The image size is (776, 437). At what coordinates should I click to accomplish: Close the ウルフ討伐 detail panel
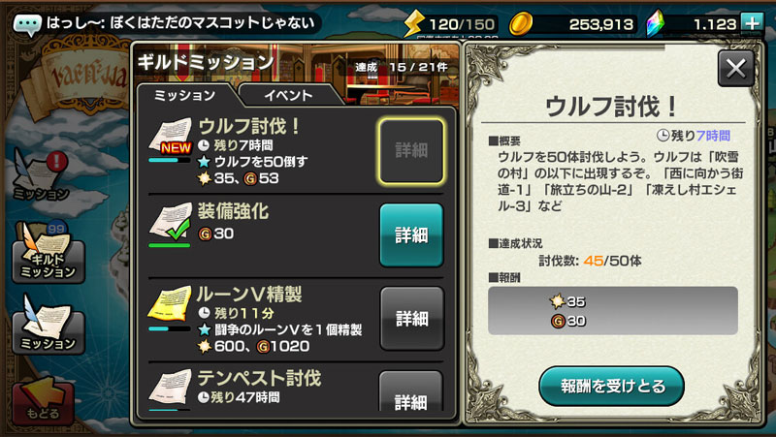click(x=736, y=68)
